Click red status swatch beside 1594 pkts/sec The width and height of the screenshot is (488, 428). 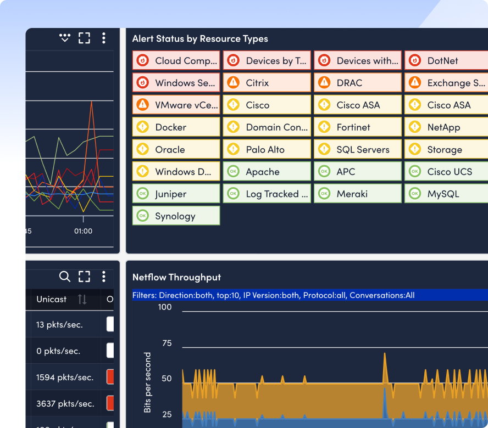[110, 377]
